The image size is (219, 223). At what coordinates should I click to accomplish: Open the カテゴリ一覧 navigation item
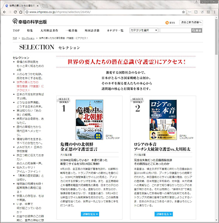point(115,31)
